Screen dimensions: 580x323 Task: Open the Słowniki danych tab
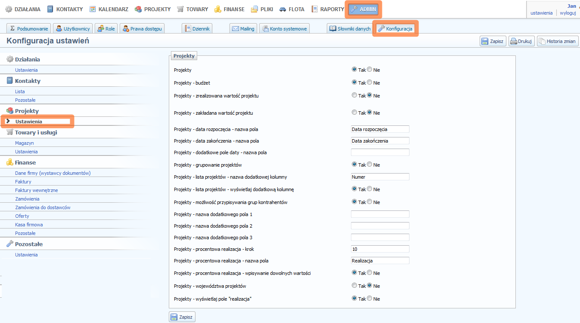point(350,29)
